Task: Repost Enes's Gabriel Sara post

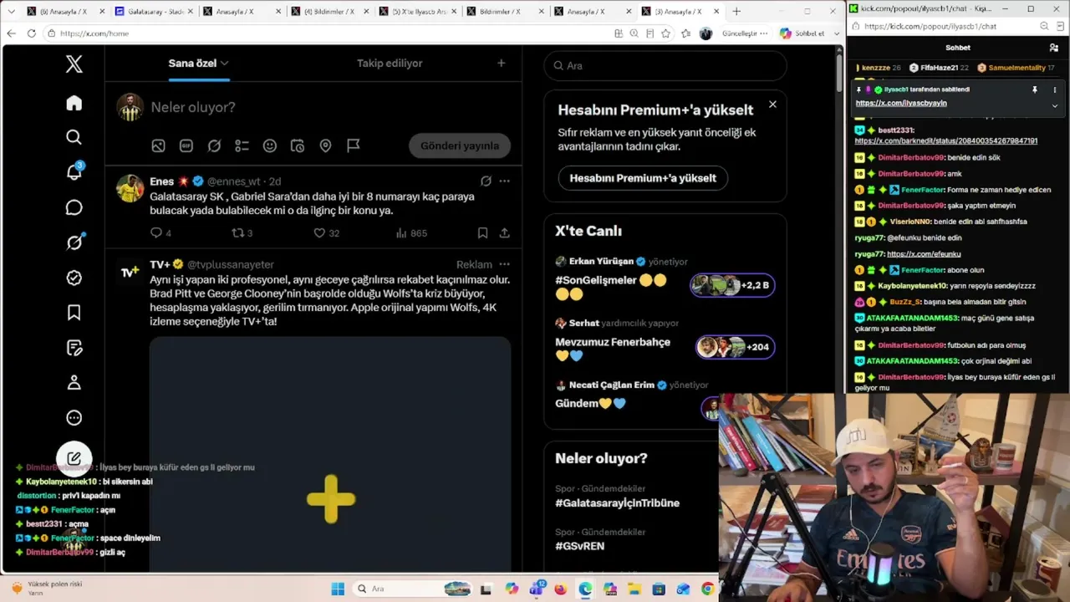Action: tap(242, 233)
